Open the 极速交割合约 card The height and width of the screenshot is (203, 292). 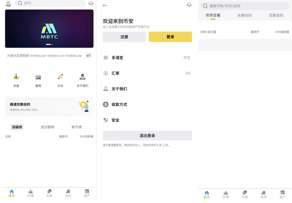tap(49, 107)
